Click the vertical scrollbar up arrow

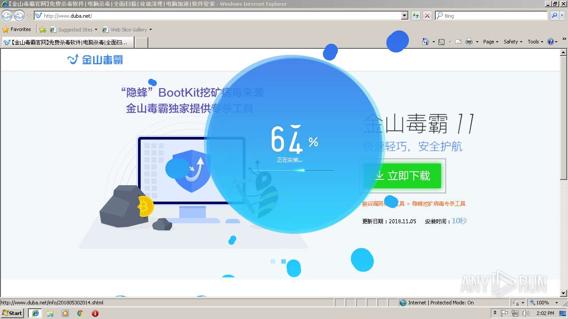564,52
